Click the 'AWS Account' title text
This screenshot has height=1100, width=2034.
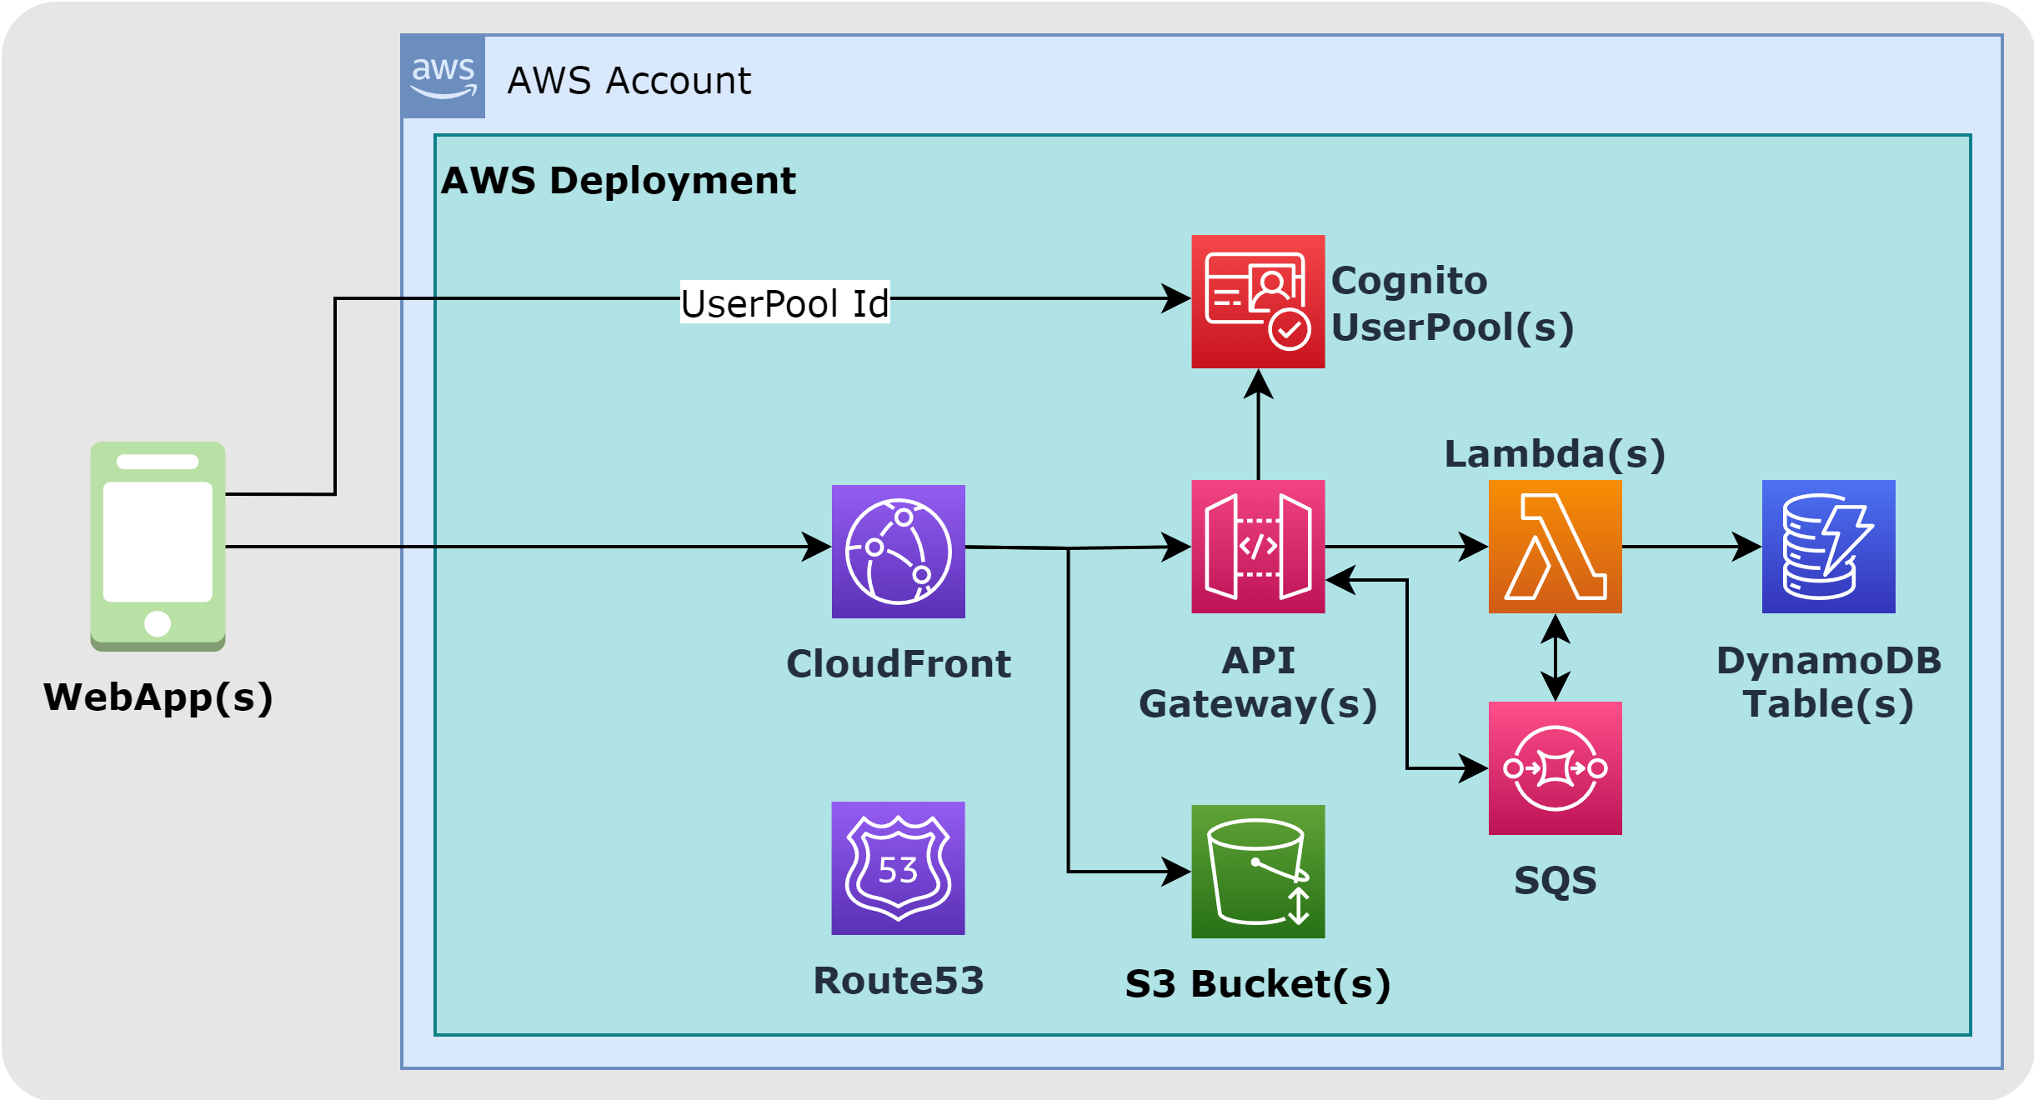coord(629,81)
